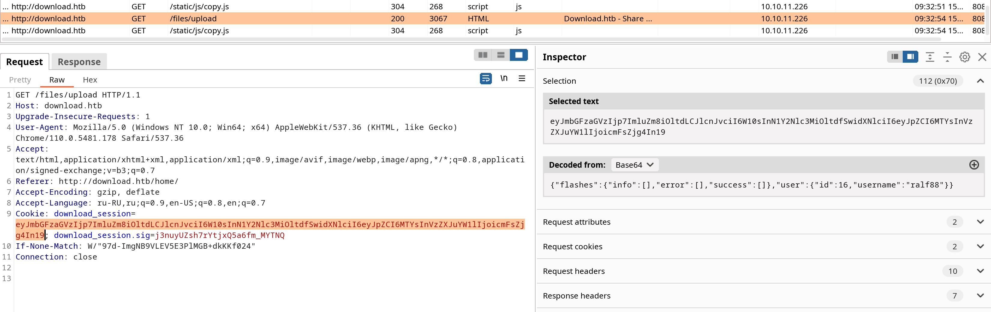Open the Request tab
991x312 pixels.
tap(25, 61)
